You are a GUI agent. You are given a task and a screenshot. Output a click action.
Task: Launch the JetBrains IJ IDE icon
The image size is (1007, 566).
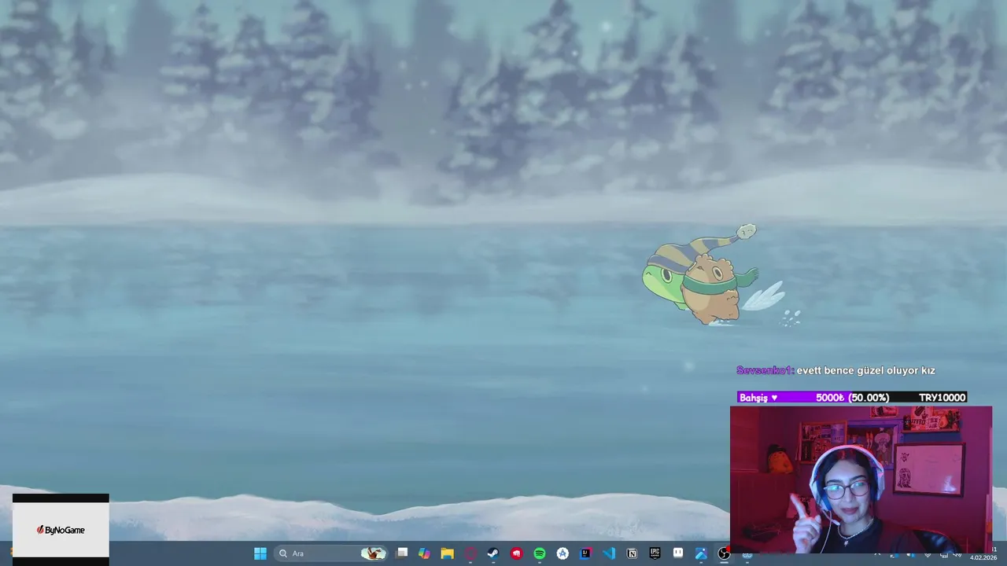pos(585,553)
